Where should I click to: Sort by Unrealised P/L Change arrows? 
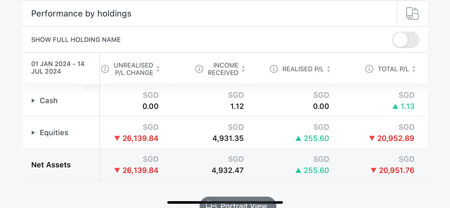pos(158,69)
